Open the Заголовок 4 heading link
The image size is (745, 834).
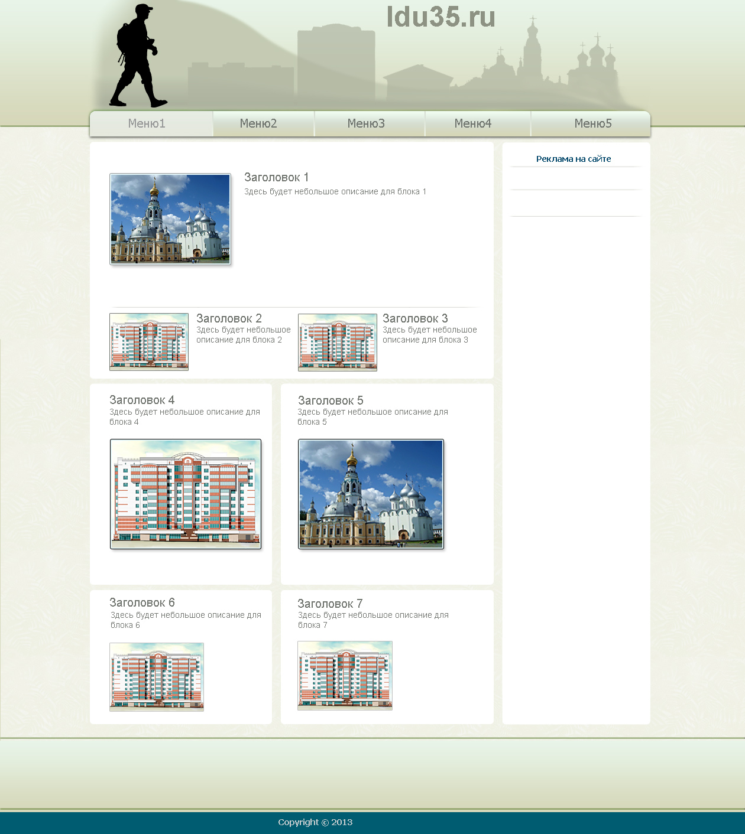click(x=142, y=400)
